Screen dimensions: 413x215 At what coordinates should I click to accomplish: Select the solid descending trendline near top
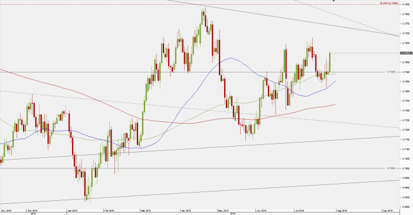pyautogui.click(x=283, y=18)
